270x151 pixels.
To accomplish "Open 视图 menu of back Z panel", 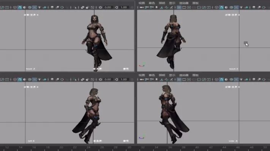I will point(142,3).
